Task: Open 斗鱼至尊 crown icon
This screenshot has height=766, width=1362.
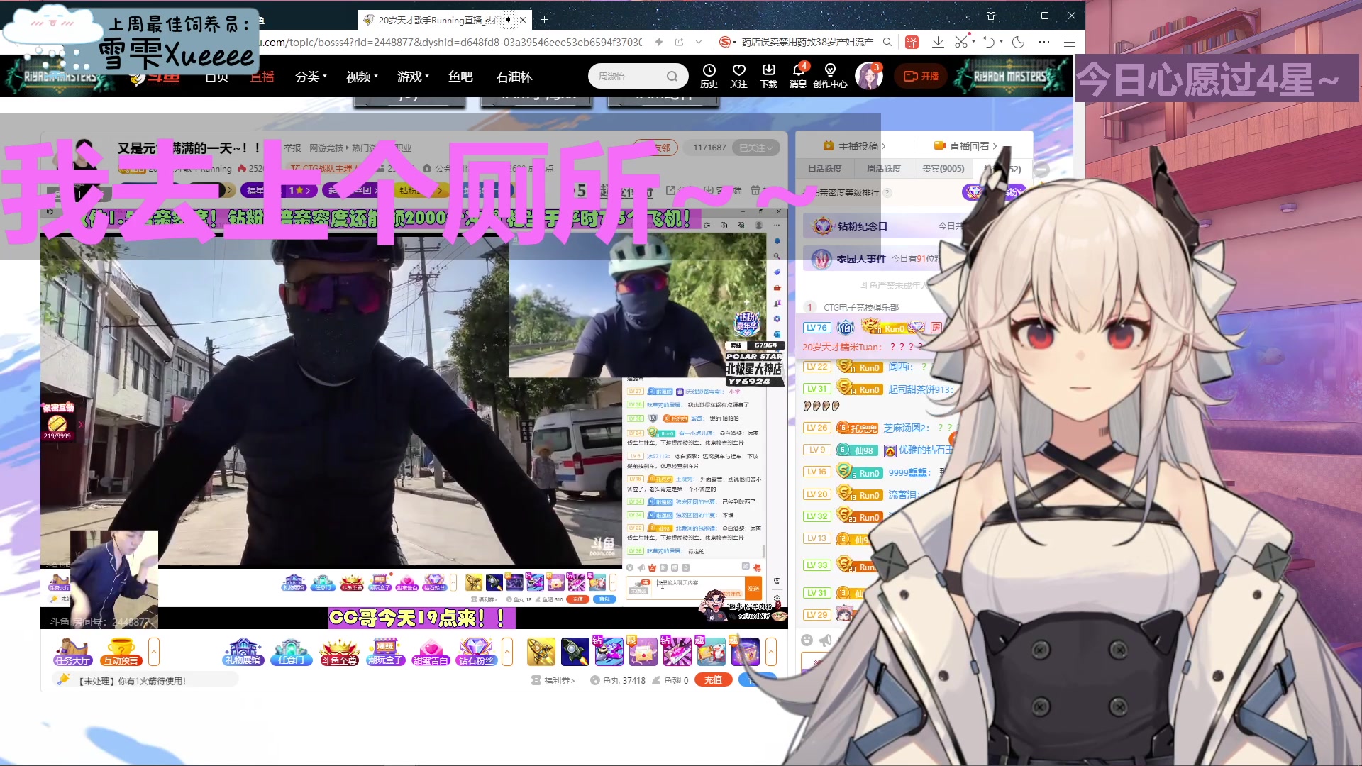Action: click(339, 652)
